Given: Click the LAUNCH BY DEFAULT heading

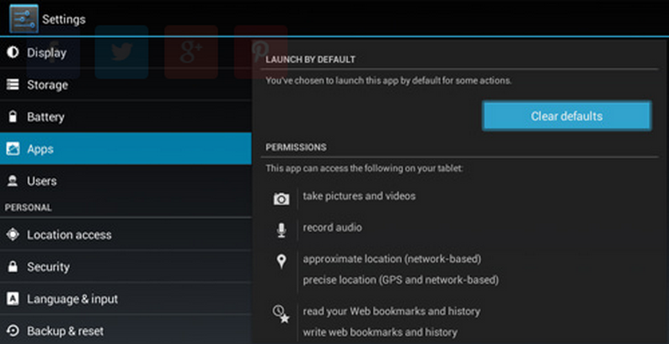Looking at the screenshot, I should (310, 59).
